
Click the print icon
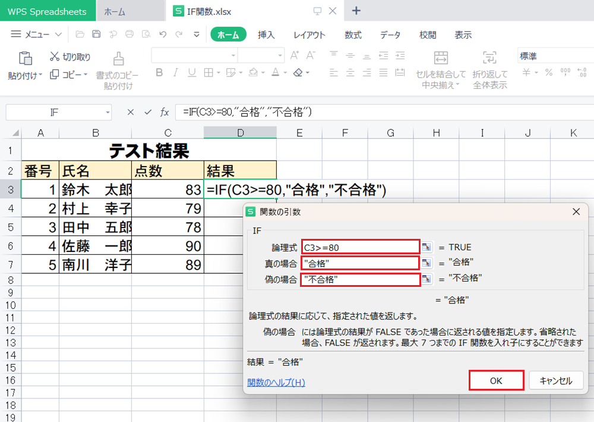129,34
